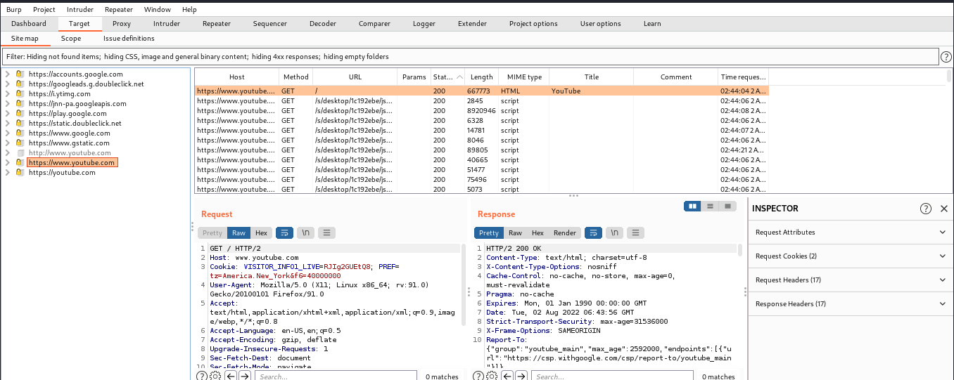Screen dimensions: 954x380
Task: Open Response search settings gear icon
Action: tap(492, 376)
